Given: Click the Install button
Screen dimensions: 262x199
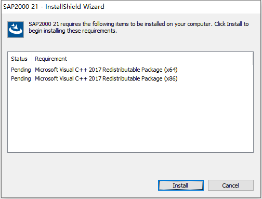Looking at the screenshot, I should pos(180,185).
